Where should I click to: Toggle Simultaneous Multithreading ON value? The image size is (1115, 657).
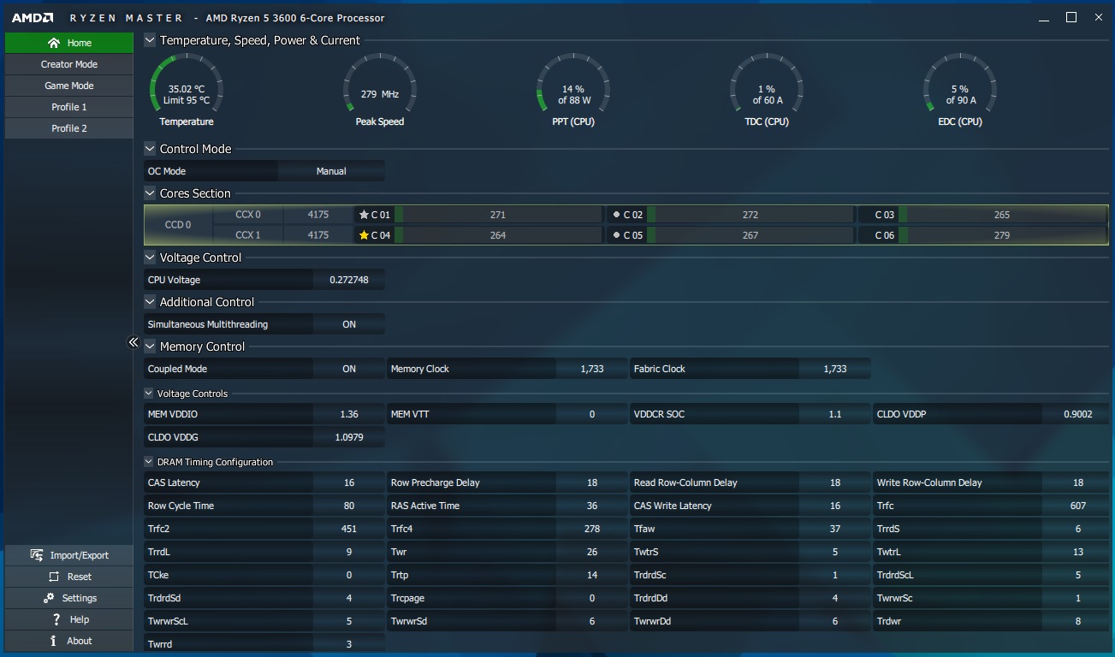tap(349, 324)
